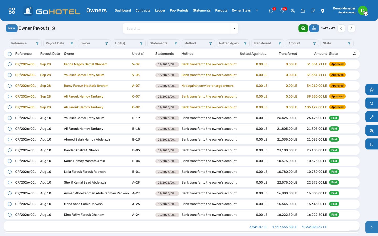Click the bookmark side button
This screenshot has height=236, width=378.
tap(372, 144)
